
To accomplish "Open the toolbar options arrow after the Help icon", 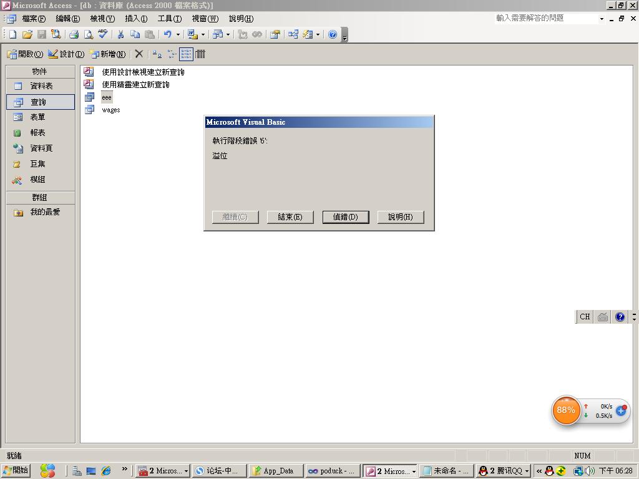I will (x=344, y=36).
